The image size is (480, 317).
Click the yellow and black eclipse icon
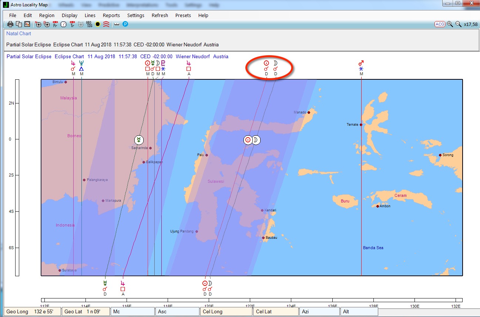tap(98, 24)
